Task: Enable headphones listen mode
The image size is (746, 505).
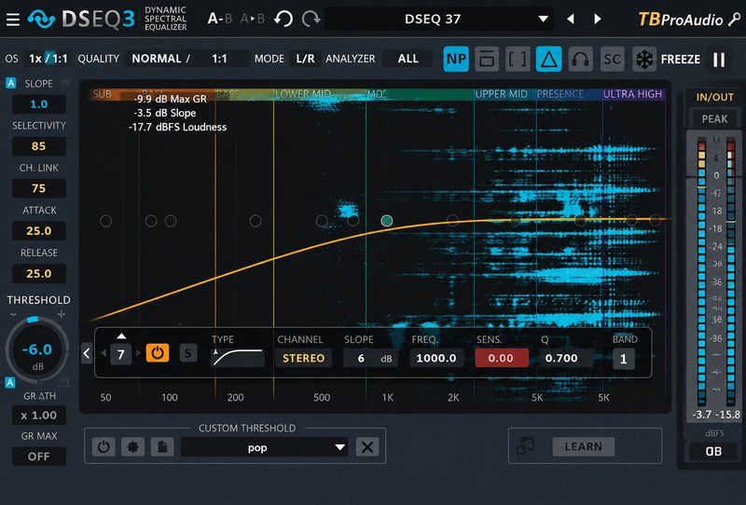Action: click(x=580, y=59)
